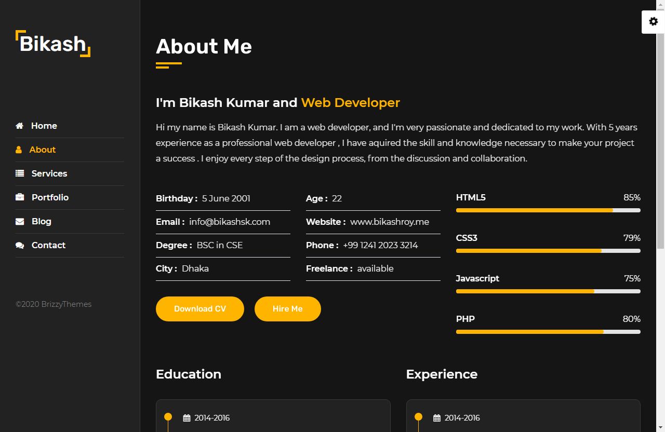Click the calendar icon in the Education card
Screen dimensions: 665x432
pos(187,418)
